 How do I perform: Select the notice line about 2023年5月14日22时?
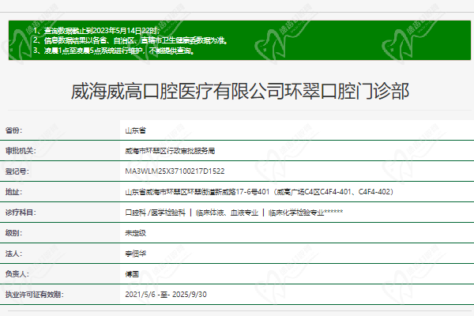pos(96,31)
